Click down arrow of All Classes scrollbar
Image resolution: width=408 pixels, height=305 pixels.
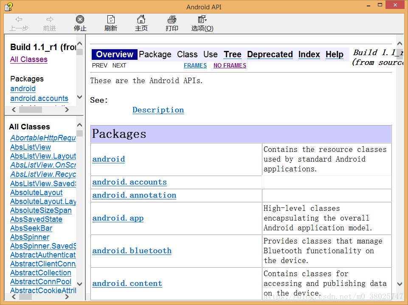(x=80, y=284)
